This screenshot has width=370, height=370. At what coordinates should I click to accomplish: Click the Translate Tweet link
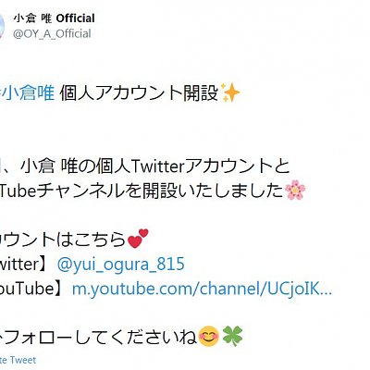coord(18,360)
